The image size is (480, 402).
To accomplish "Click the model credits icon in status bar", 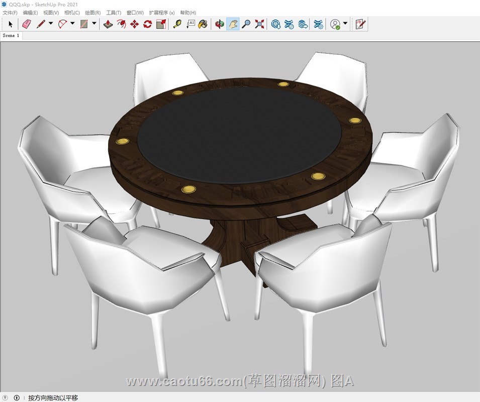I will [17, 397].
